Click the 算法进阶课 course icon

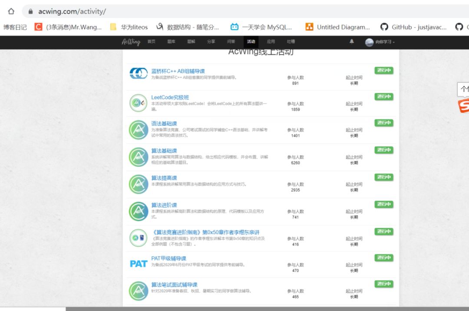[x=139, y=211]
